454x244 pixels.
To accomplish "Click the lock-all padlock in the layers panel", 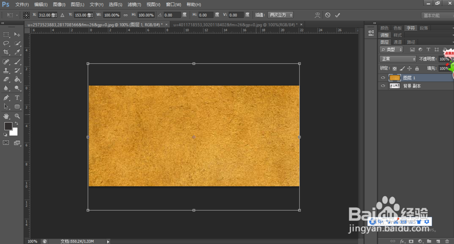I will [417, 68].
